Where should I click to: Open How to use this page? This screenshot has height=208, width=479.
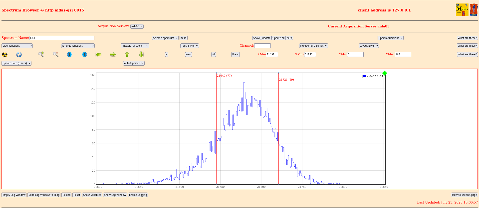click(x=465, y=195)
